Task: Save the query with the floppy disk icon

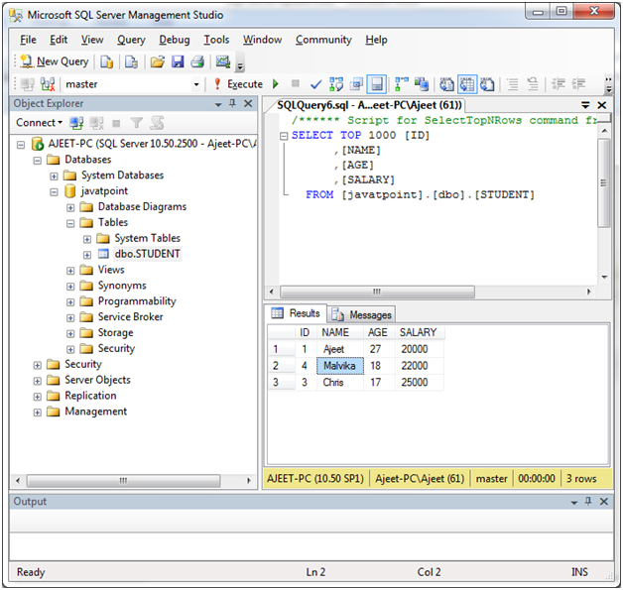Action: coord(178,61)
